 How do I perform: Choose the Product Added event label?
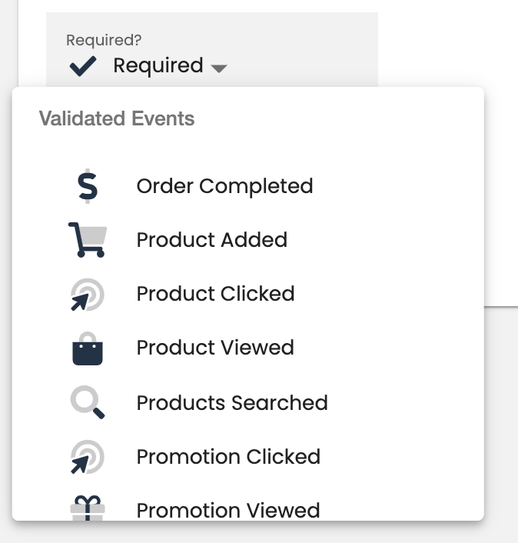(211, 240)
